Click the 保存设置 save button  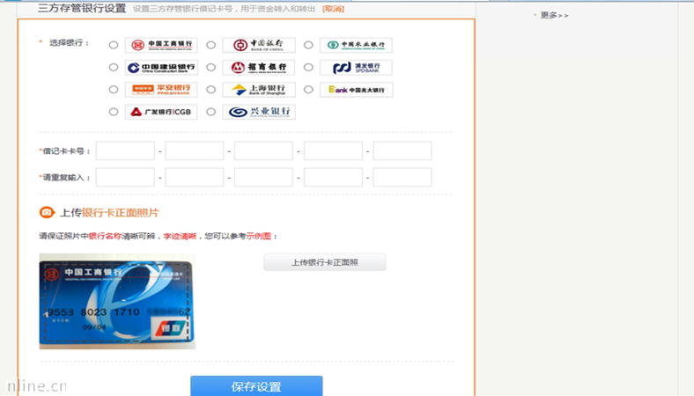point(256,386)
